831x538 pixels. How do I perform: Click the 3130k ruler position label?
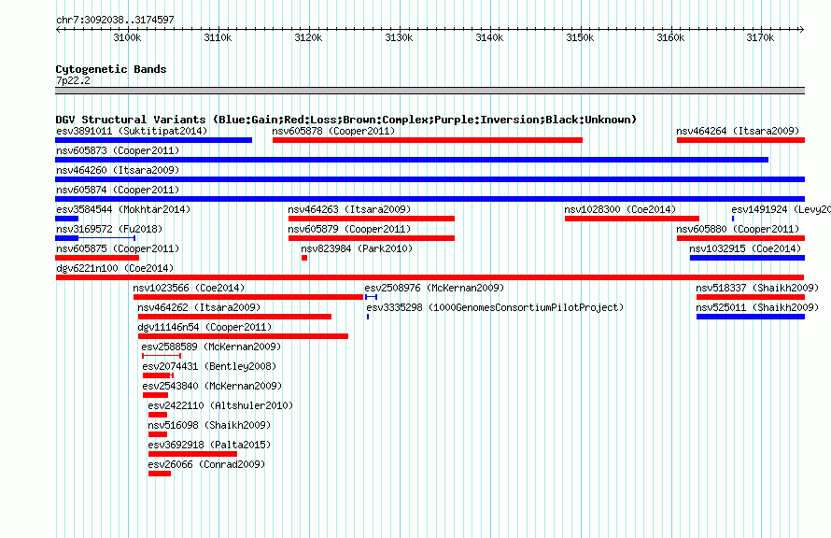click(399, 37)
